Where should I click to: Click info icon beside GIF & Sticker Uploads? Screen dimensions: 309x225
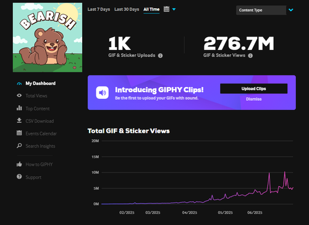[160, 56]
